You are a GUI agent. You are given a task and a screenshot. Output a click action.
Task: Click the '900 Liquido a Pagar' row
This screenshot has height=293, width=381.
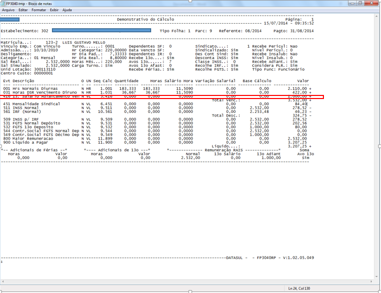(x=155, y=142)
